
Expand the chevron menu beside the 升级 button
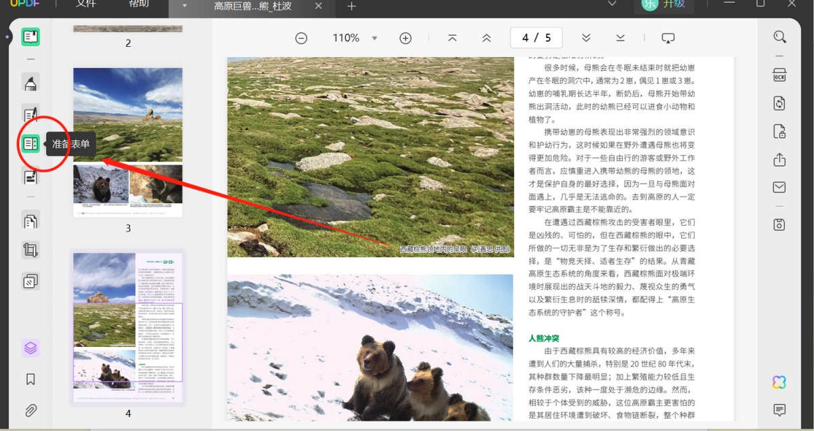[612, 4]
